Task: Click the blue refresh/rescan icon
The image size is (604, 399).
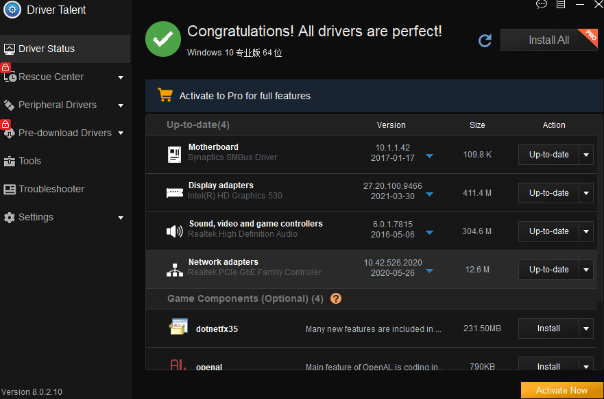Action: pos(485,40)
